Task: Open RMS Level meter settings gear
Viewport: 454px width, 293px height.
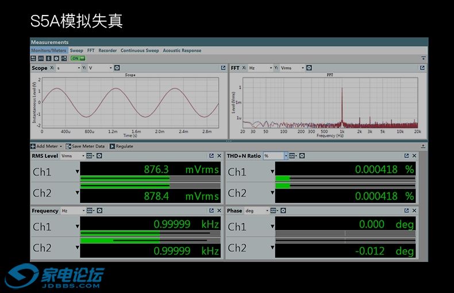Action: (x=99, y=156)
